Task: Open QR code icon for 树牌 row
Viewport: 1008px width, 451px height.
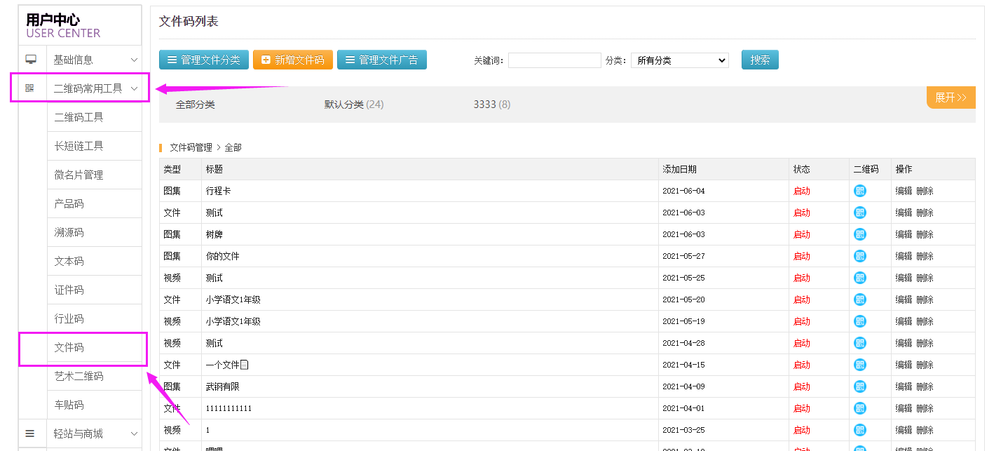Action: 860,234
